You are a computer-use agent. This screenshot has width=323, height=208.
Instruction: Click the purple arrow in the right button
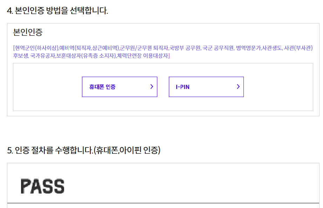[239, 87]
